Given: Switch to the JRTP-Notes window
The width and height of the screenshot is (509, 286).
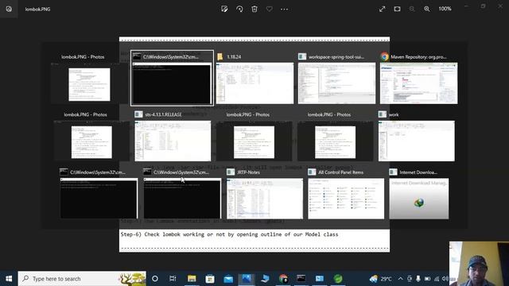Looking at the screenshot, I should tap(265, 194).
